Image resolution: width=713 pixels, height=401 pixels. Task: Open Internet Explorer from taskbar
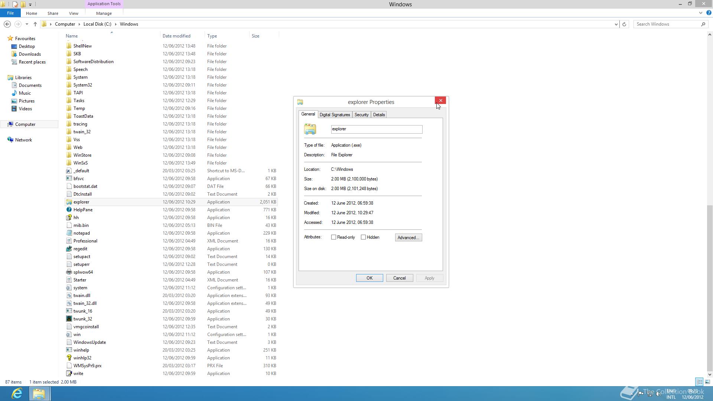[x=17, y=393]
